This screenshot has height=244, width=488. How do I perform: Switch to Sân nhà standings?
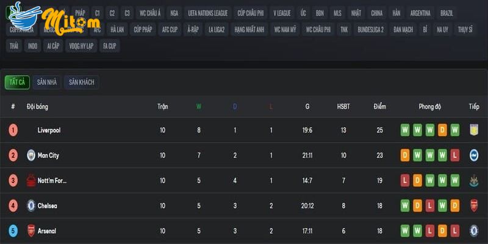47,82
